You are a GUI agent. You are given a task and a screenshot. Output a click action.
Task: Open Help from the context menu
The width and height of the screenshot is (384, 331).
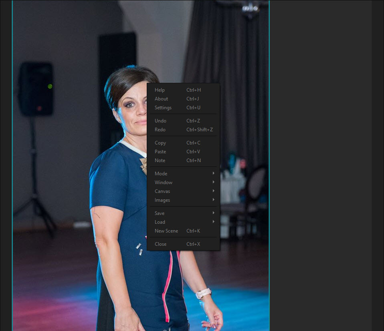pyautogui.click(x=183, y=90)
